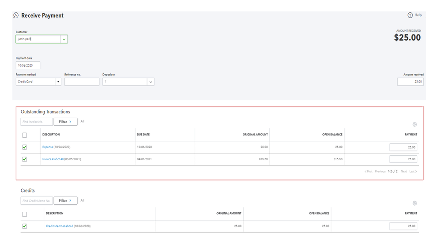Image resolution: width=441 pixels, height=248 pixels.
Task: Expand the Deposit to dropdown
Action: click(150, 82)
